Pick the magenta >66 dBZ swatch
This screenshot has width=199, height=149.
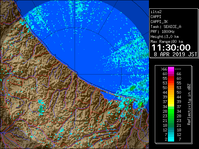[x=171, y=69]
